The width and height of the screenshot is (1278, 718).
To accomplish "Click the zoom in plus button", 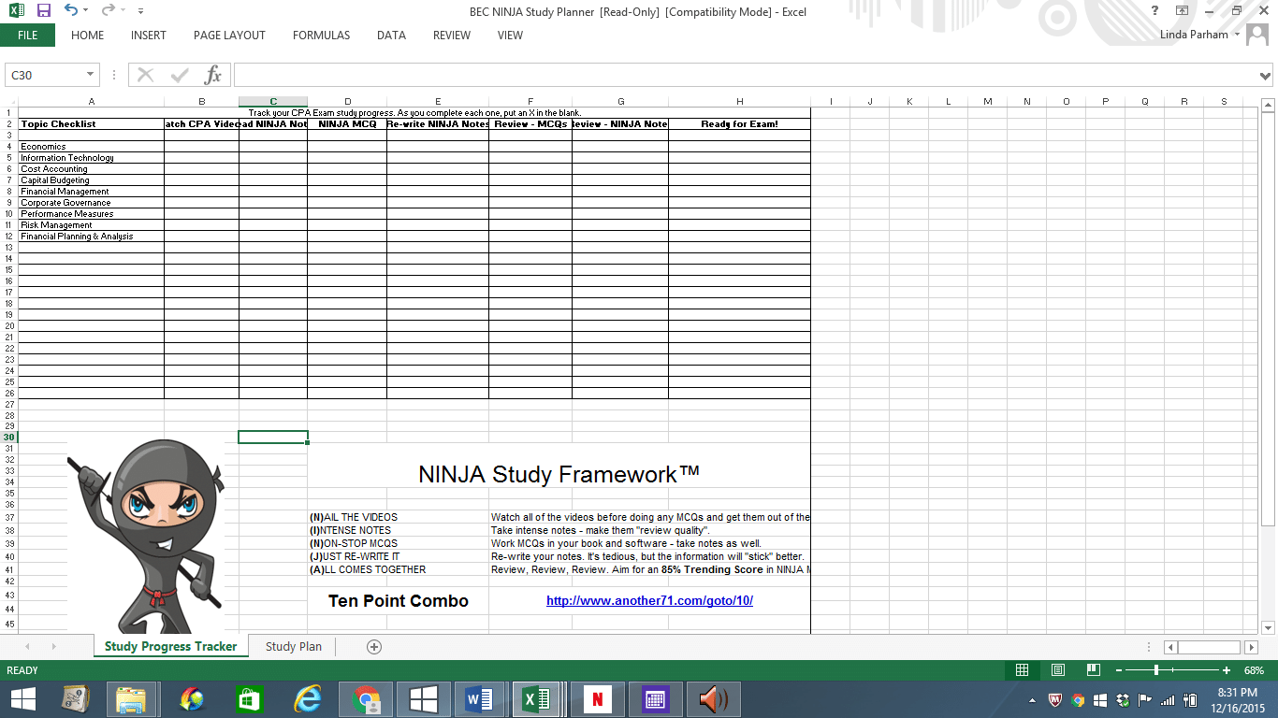I will pos(1227,670).
